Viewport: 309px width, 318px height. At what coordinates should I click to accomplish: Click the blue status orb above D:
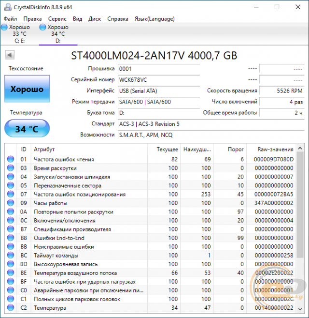[42, 27]
